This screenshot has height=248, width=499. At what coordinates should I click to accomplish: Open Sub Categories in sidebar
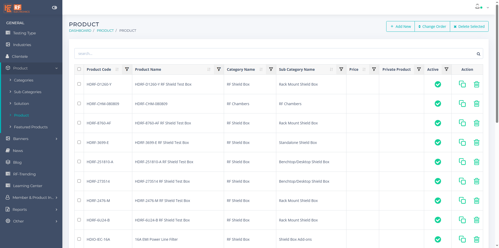(28, 92)
